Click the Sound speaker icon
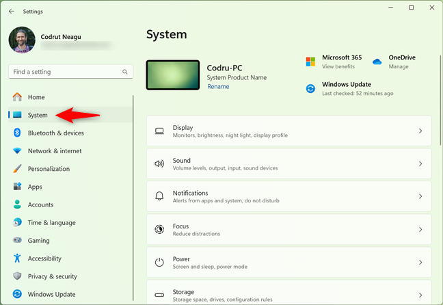This screenshot has height=305, width=443. [159, 163]
